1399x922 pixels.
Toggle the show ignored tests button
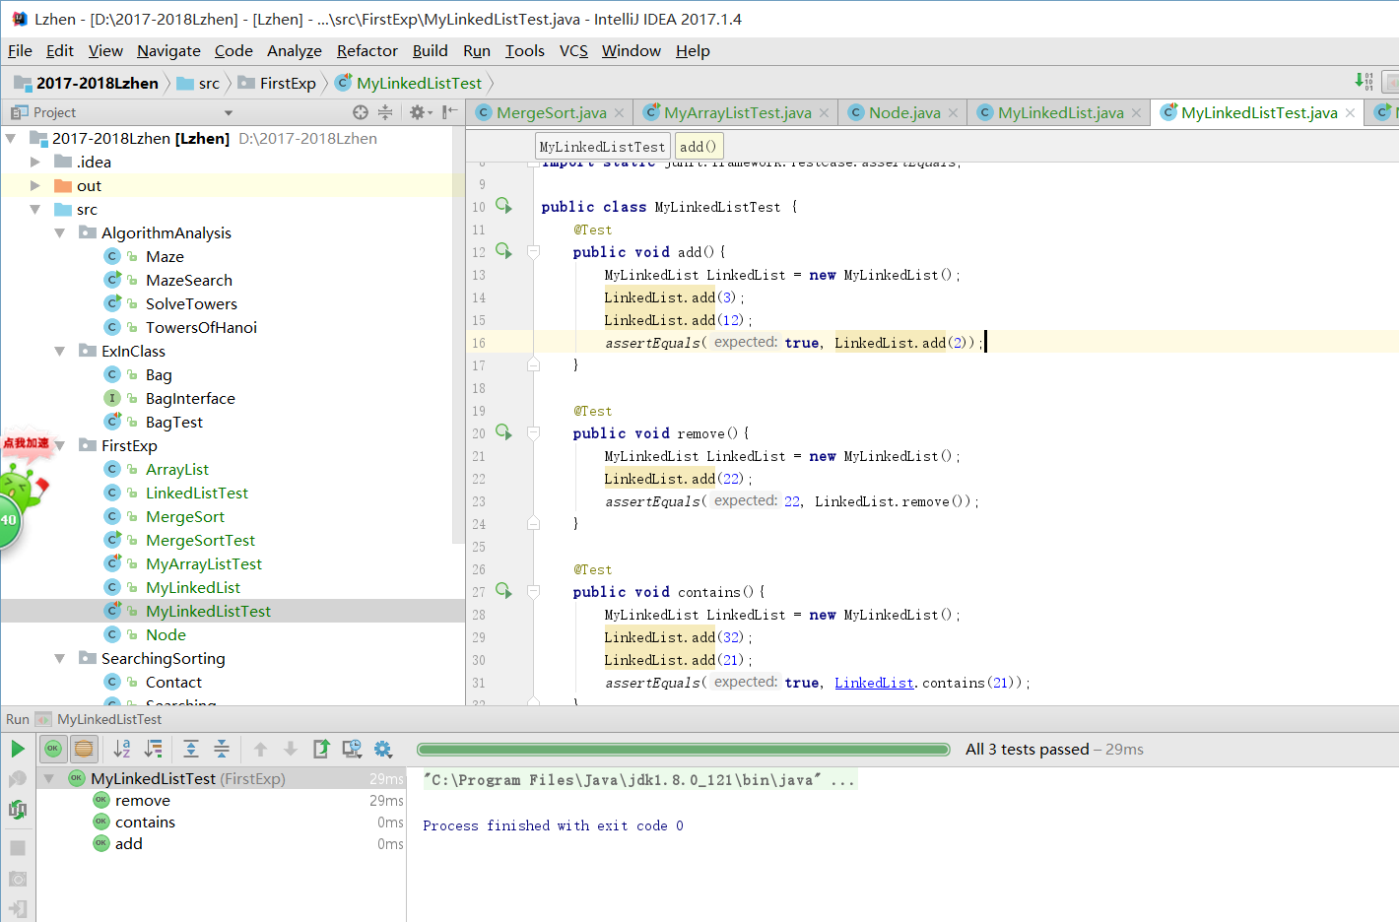point(84,749)
